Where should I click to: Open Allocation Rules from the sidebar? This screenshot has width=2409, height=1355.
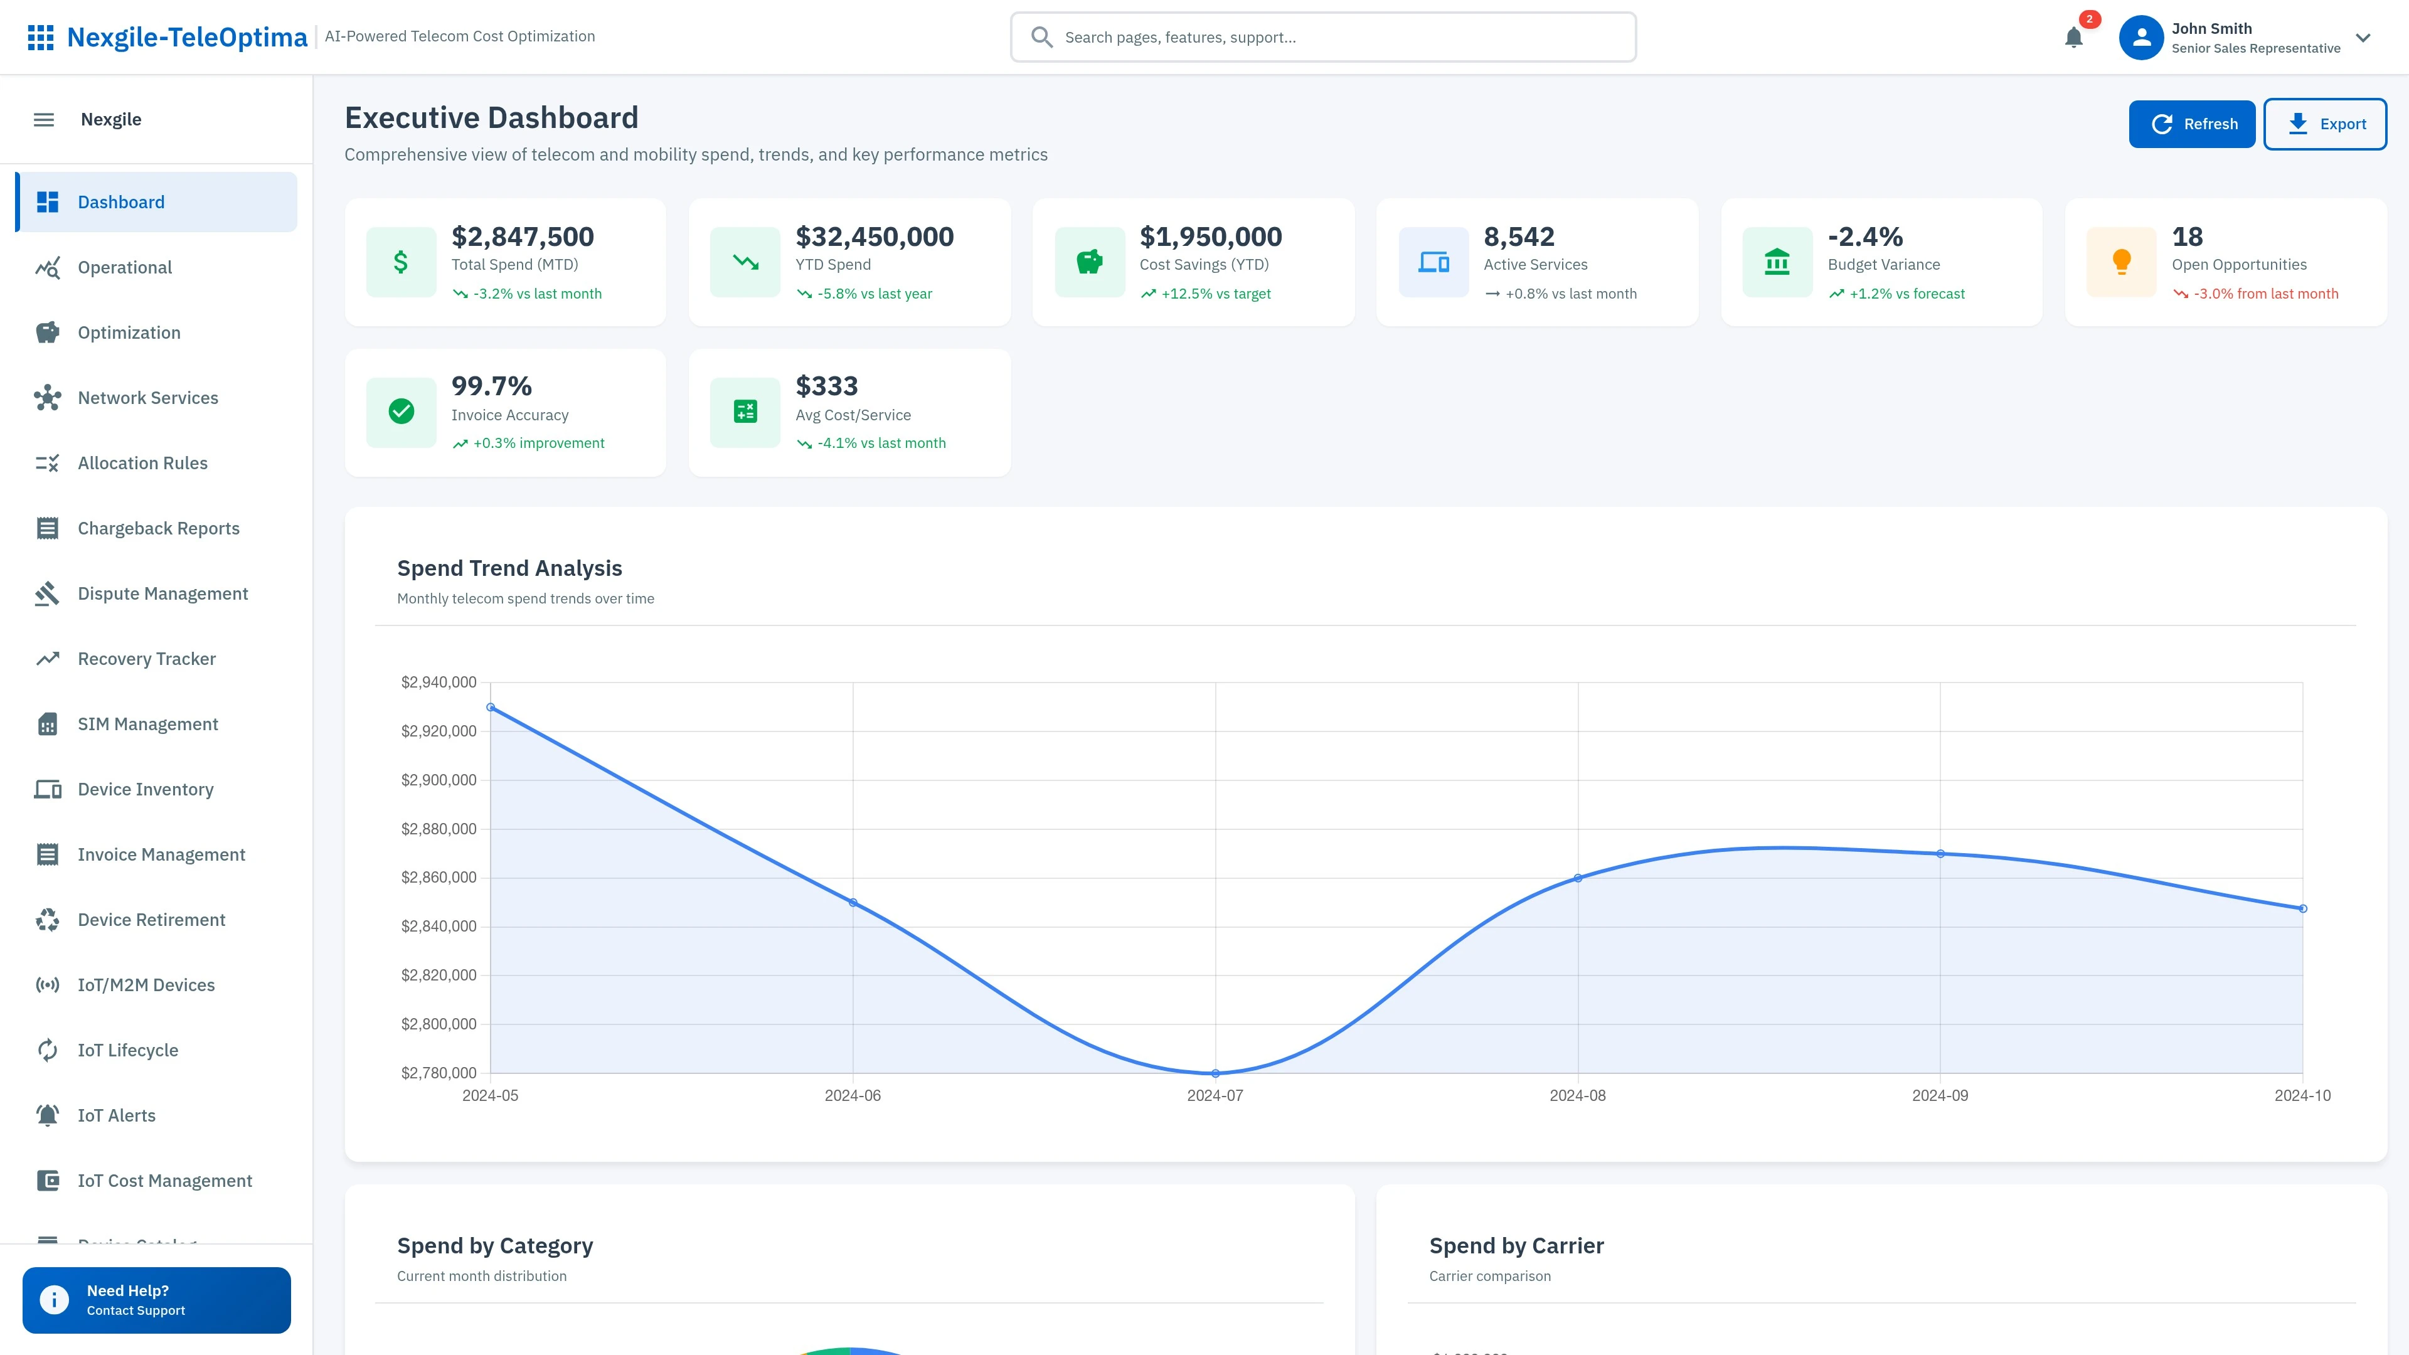pos(142,463)
